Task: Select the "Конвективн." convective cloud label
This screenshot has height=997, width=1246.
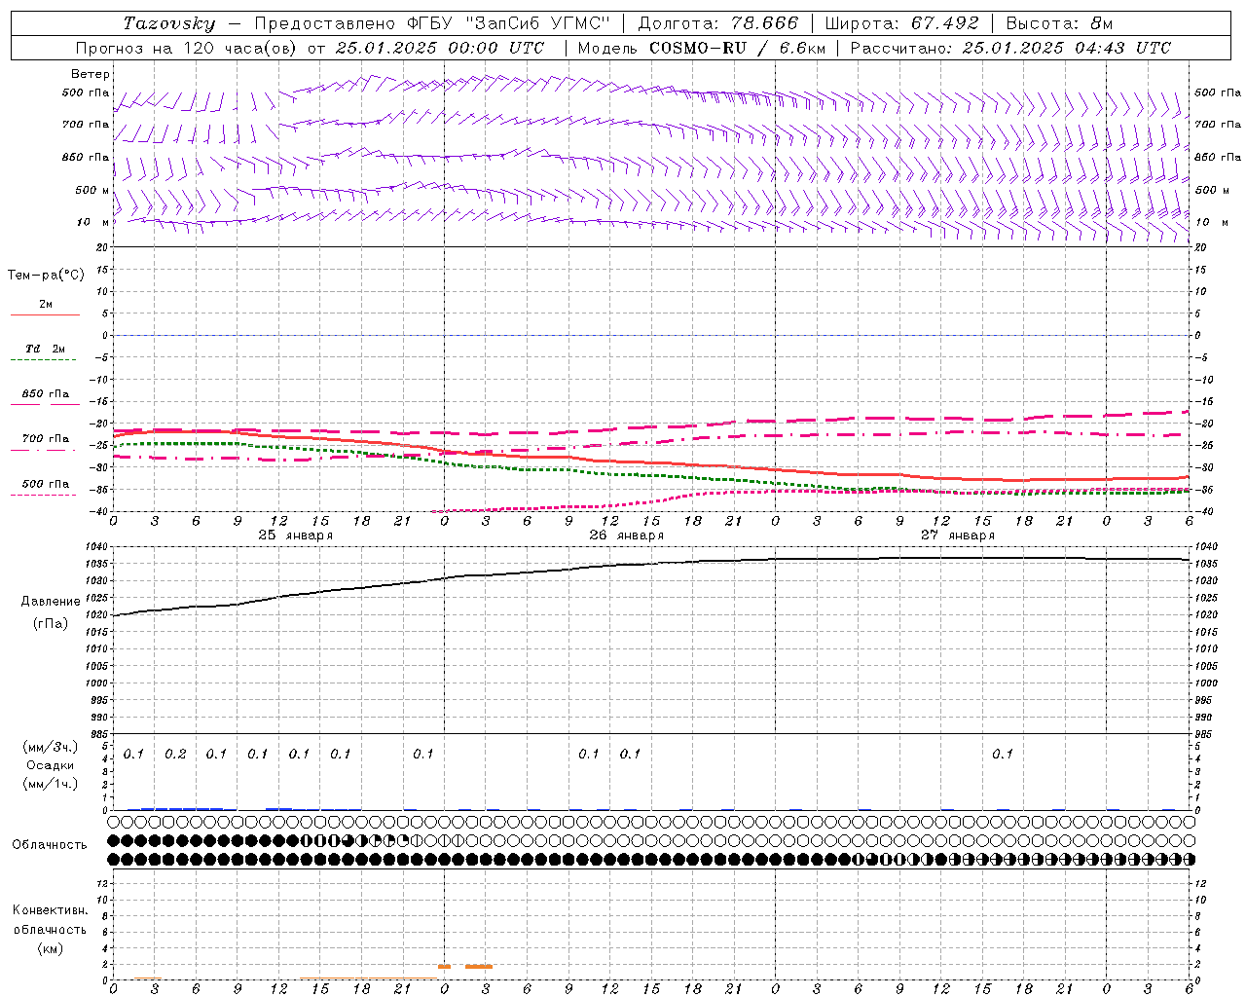Action: (50, 910)
